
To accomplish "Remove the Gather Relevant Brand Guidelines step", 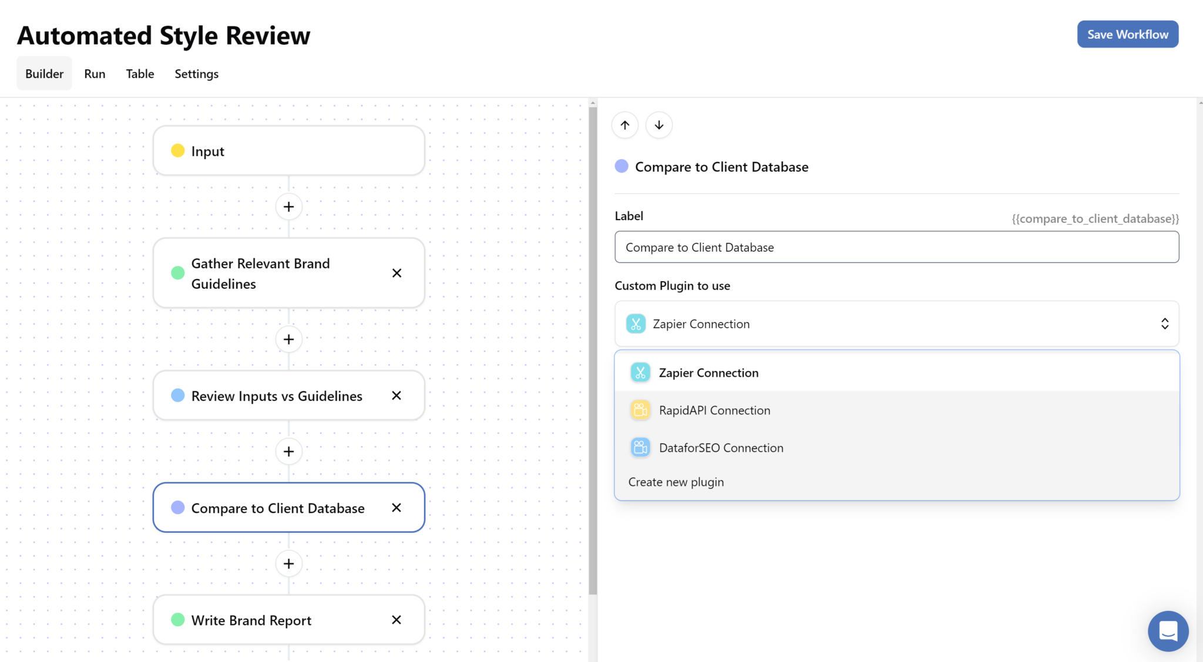I will click(x=396, y=273).
